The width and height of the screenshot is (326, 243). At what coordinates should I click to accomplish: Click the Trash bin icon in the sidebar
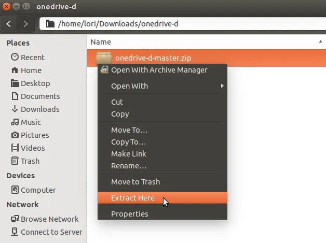pos(15,161)
